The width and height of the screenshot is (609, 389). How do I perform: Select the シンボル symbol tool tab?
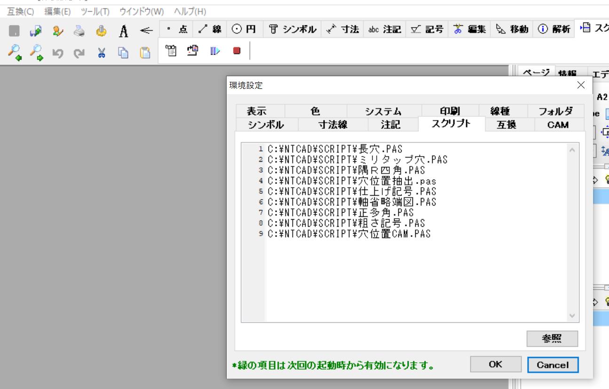point(293,30)
